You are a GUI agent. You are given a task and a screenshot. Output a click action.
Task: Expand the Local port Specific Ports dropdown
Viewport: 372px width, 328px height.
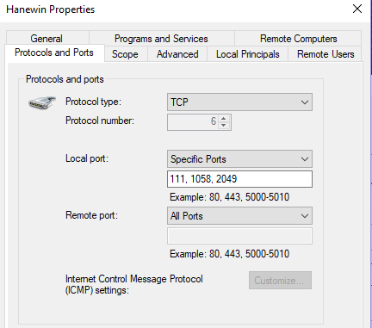click(239, 159)
